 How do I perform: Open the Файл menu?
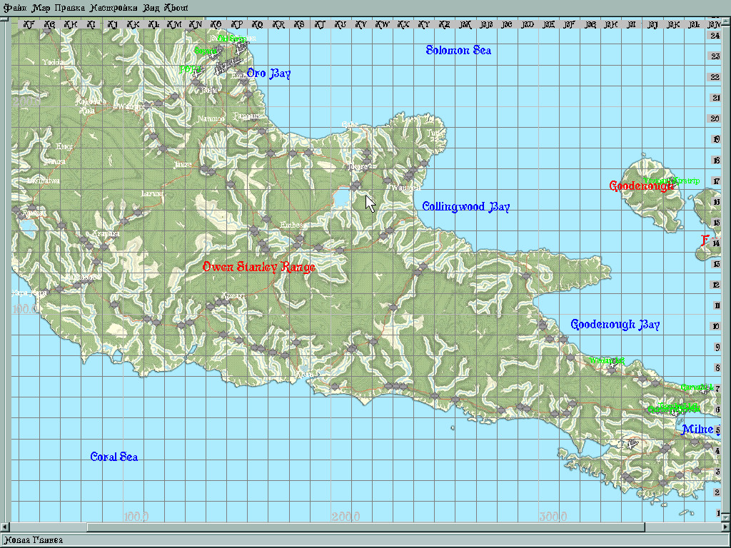(16, 8)
